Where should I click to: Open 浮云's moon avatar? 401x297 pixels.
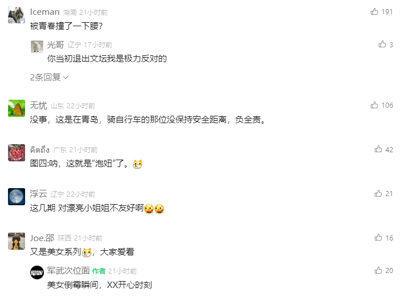(x=17, y=197)
